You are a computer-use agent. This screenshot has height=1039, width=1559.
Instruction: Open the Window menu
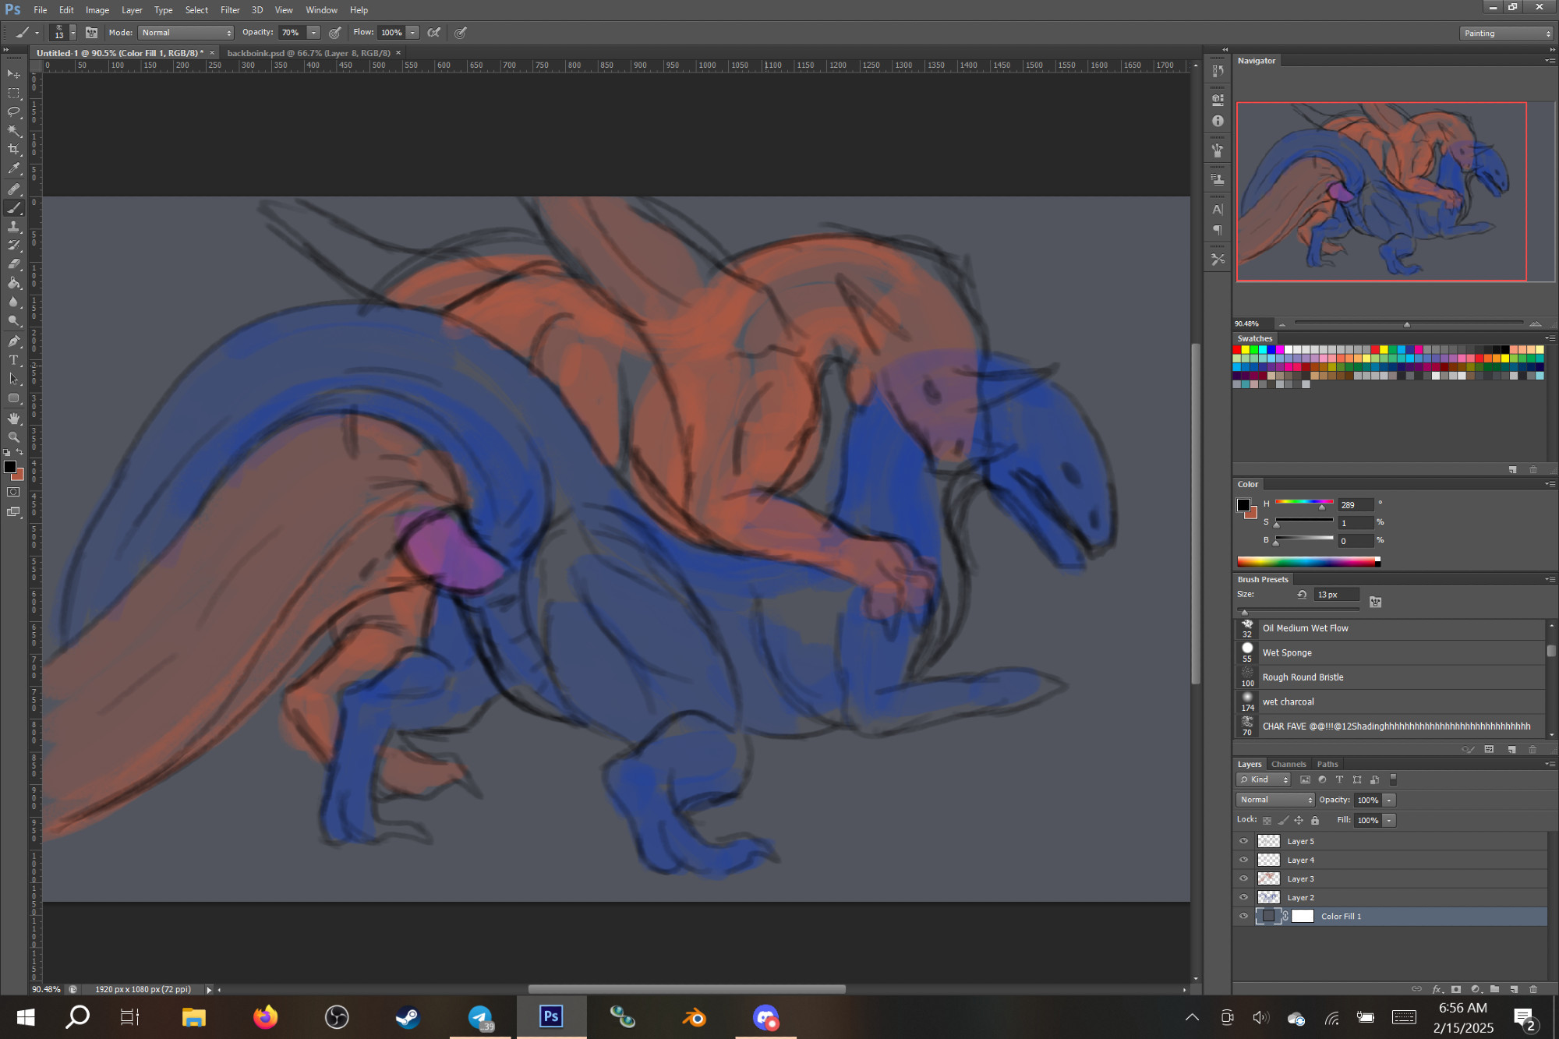click(x=321, y=10)
